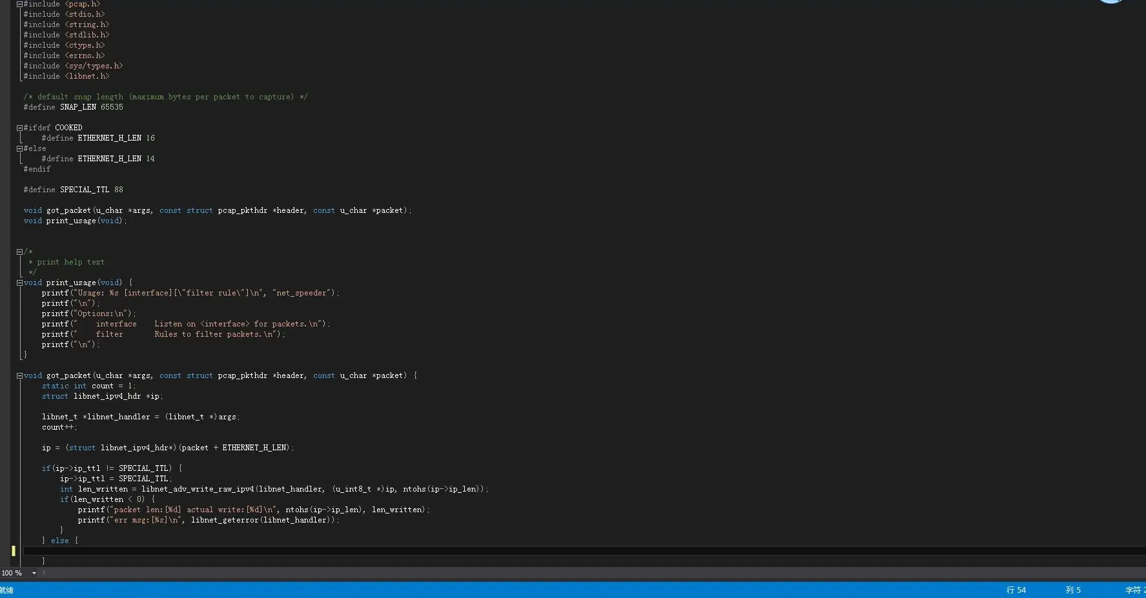The height and width of the screenshot is (598, 1146).
Task: Collapse the #include block at pcap.h
Action: click(x=19, y=4)
